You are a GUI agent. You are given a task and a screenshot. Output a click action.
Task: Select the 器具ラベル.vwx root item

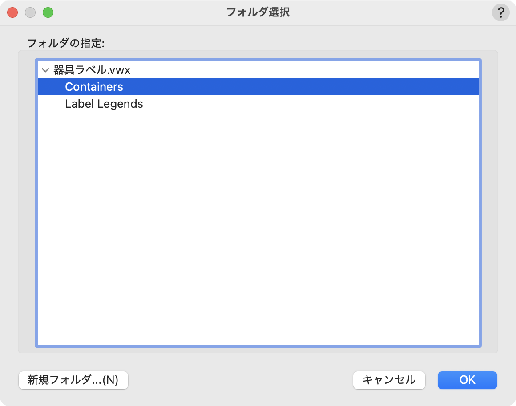click(x=92, y=70)
